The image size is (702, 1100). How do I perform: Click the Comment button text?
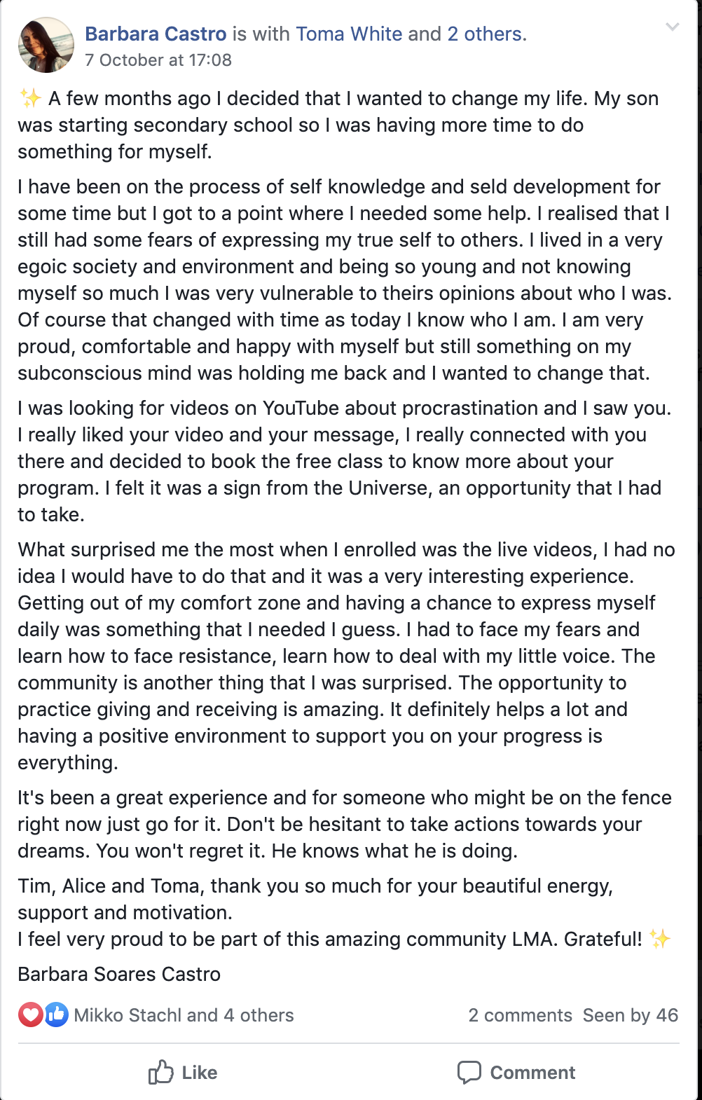point(532,1073)
